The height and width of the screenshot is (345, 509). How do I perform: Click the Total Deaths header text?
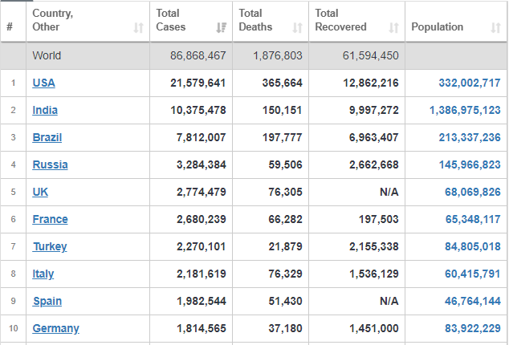click(255, 20)
